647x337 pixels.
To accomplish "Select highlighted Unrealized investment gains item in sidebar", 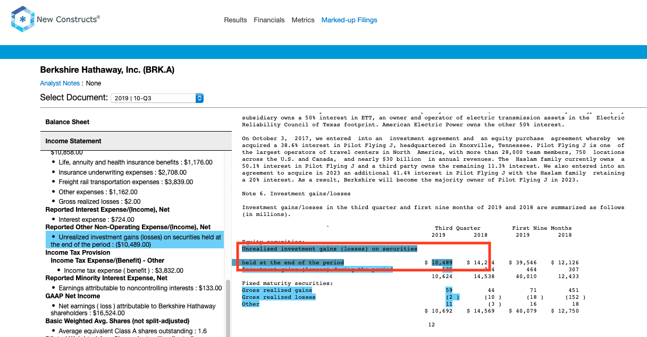I will point(135,241).
